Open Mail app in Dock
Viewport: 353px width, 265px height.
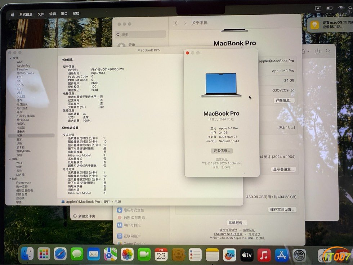pyautogui.click(x=93, y=254)
